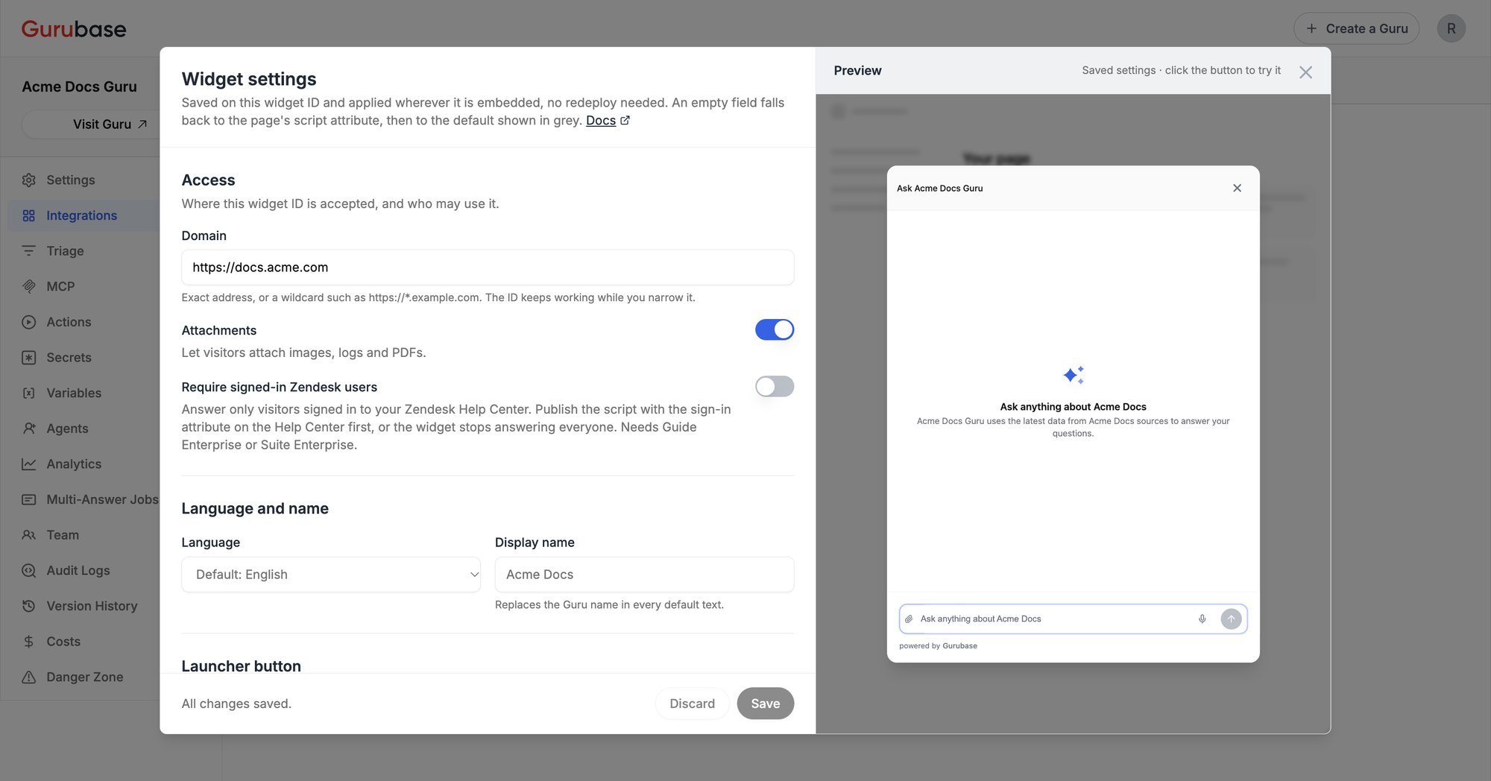Open the R user avatar menu
Image resolution: width=1491 pixels, height=781 pixels.
coord(1451,28)
